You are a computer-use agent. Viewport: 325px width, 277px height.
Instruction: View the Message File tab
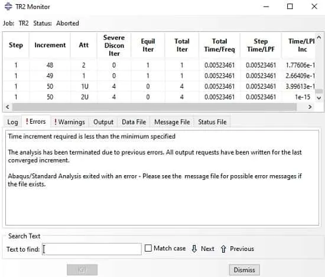pos(172,122)
